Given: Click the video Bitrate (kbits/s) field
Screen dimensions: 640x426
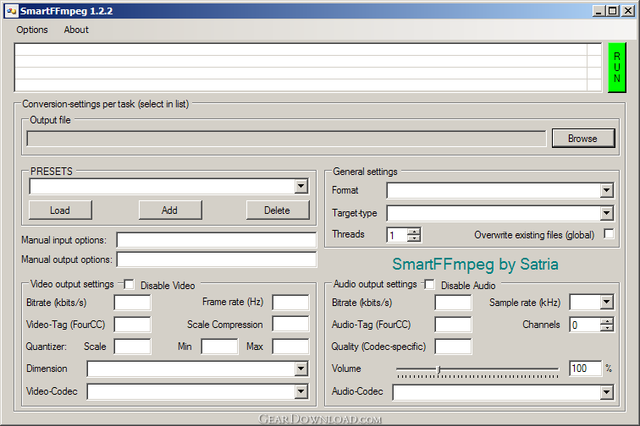Looking at the screenshot, I should 132,303.
